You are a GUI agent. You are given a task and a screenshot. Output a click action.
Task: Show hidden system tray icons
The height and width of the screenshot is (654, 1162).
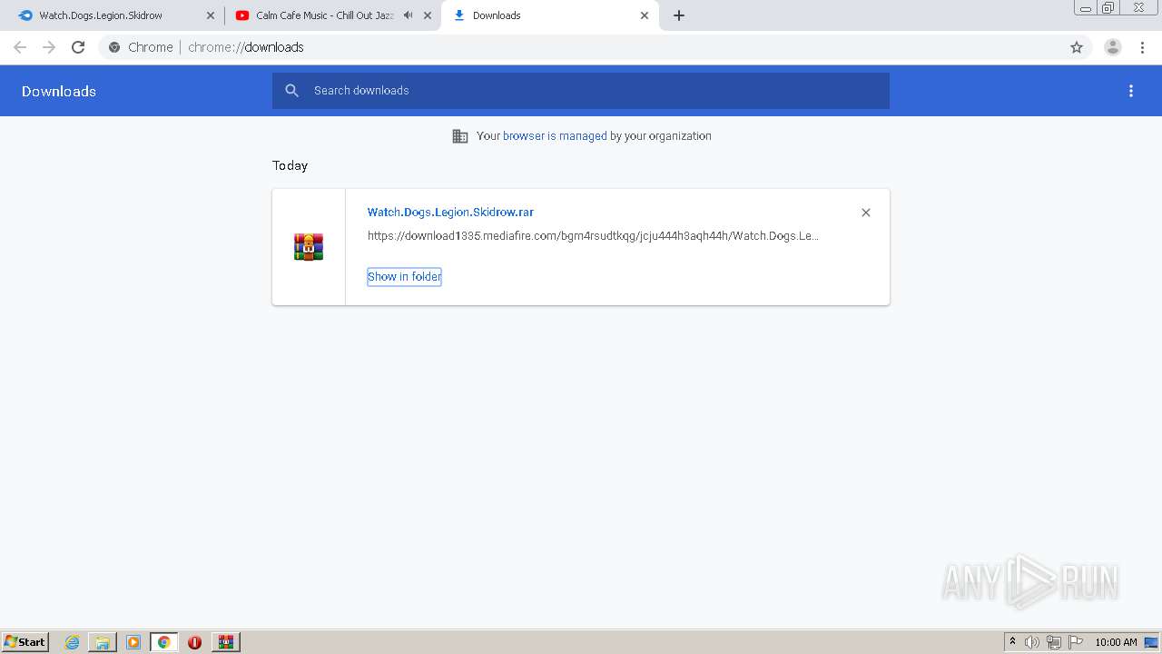tap(1012, 642)
